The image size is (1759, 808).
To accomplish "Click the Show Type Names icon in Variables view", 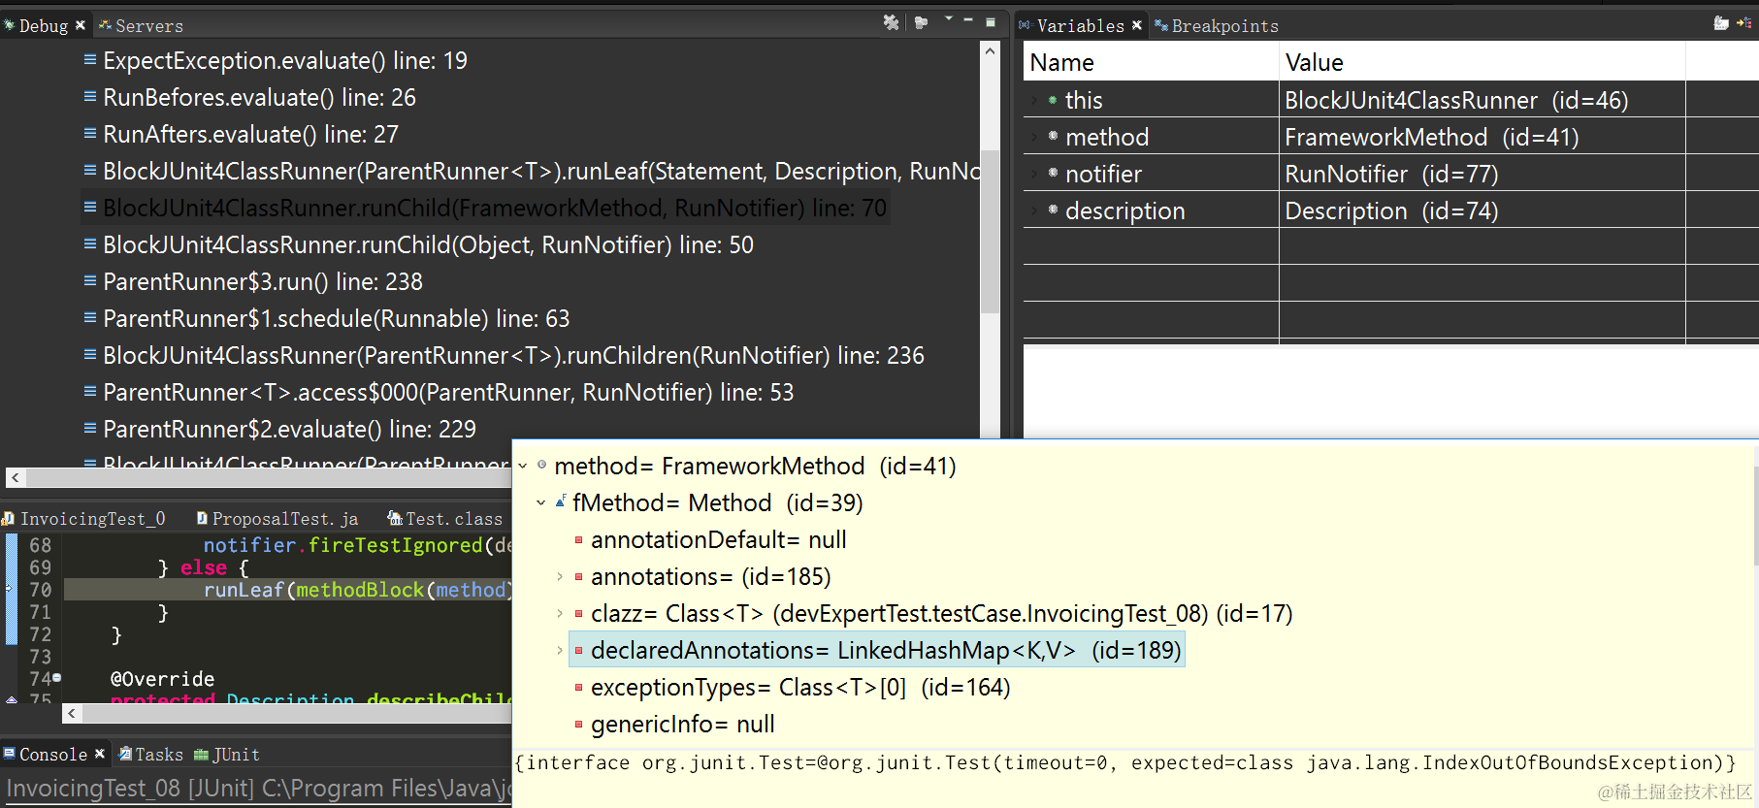I will 1721,23.
